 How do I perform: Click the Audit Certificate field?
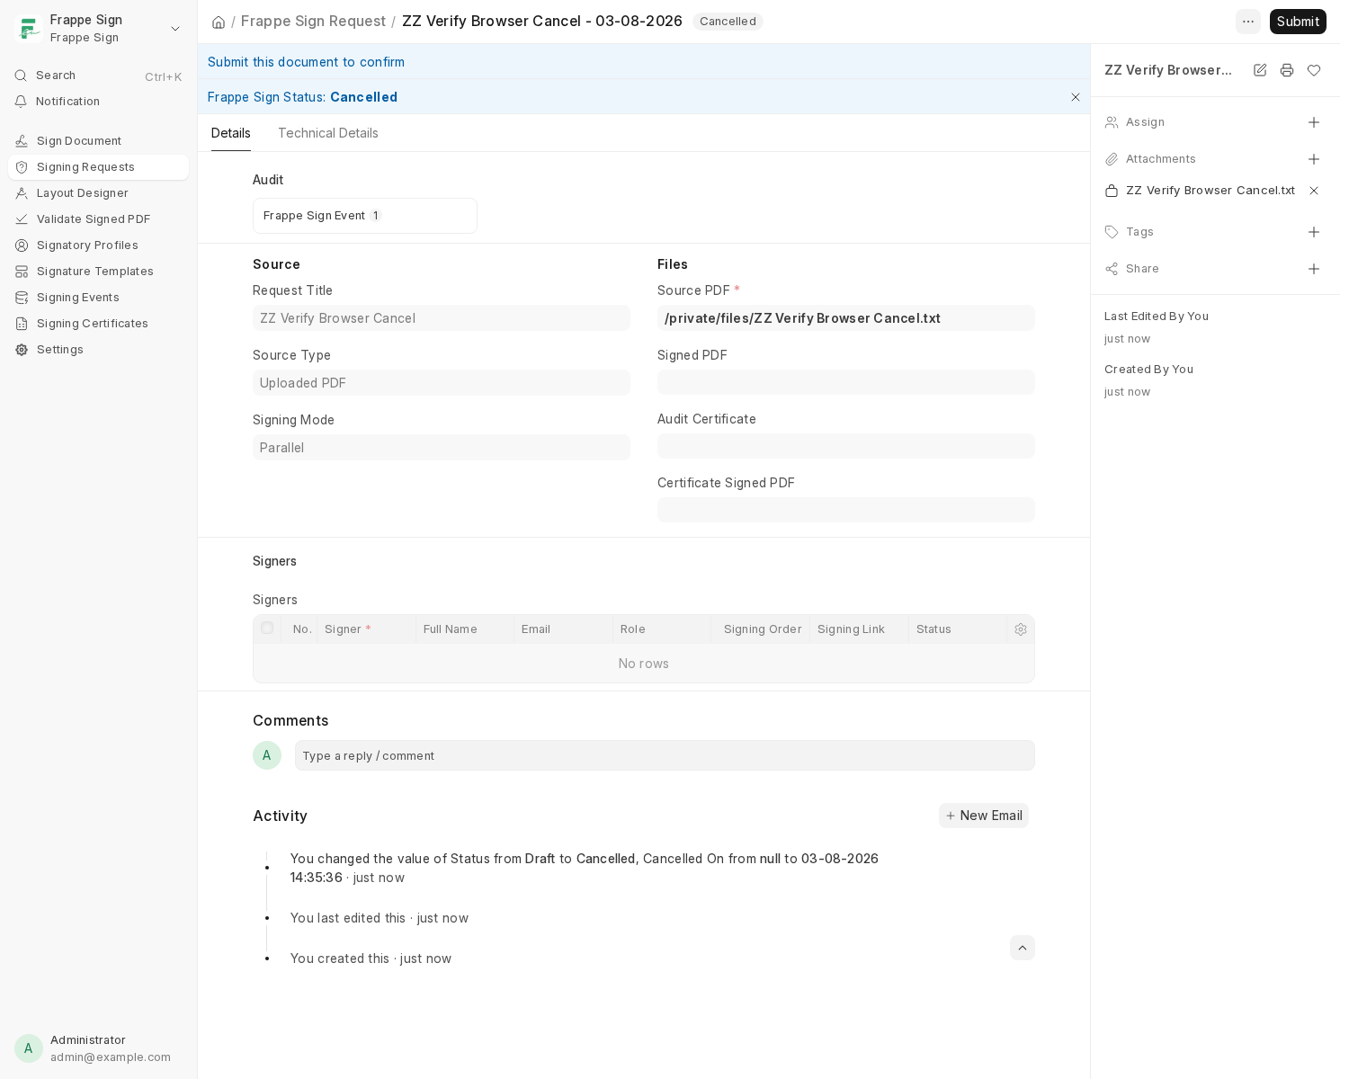pos(846,446)
